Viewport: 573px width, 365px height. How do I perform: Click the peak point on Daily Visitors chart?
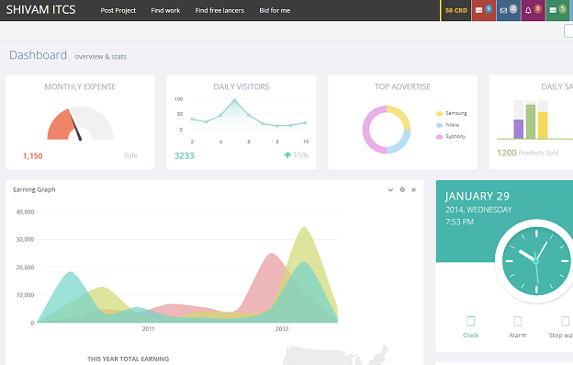[x=234, y=99]
